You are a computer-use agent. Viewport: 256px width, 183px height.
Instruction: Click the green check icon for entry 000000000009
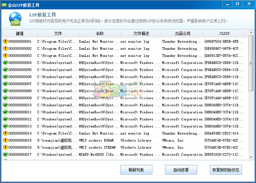5,98
